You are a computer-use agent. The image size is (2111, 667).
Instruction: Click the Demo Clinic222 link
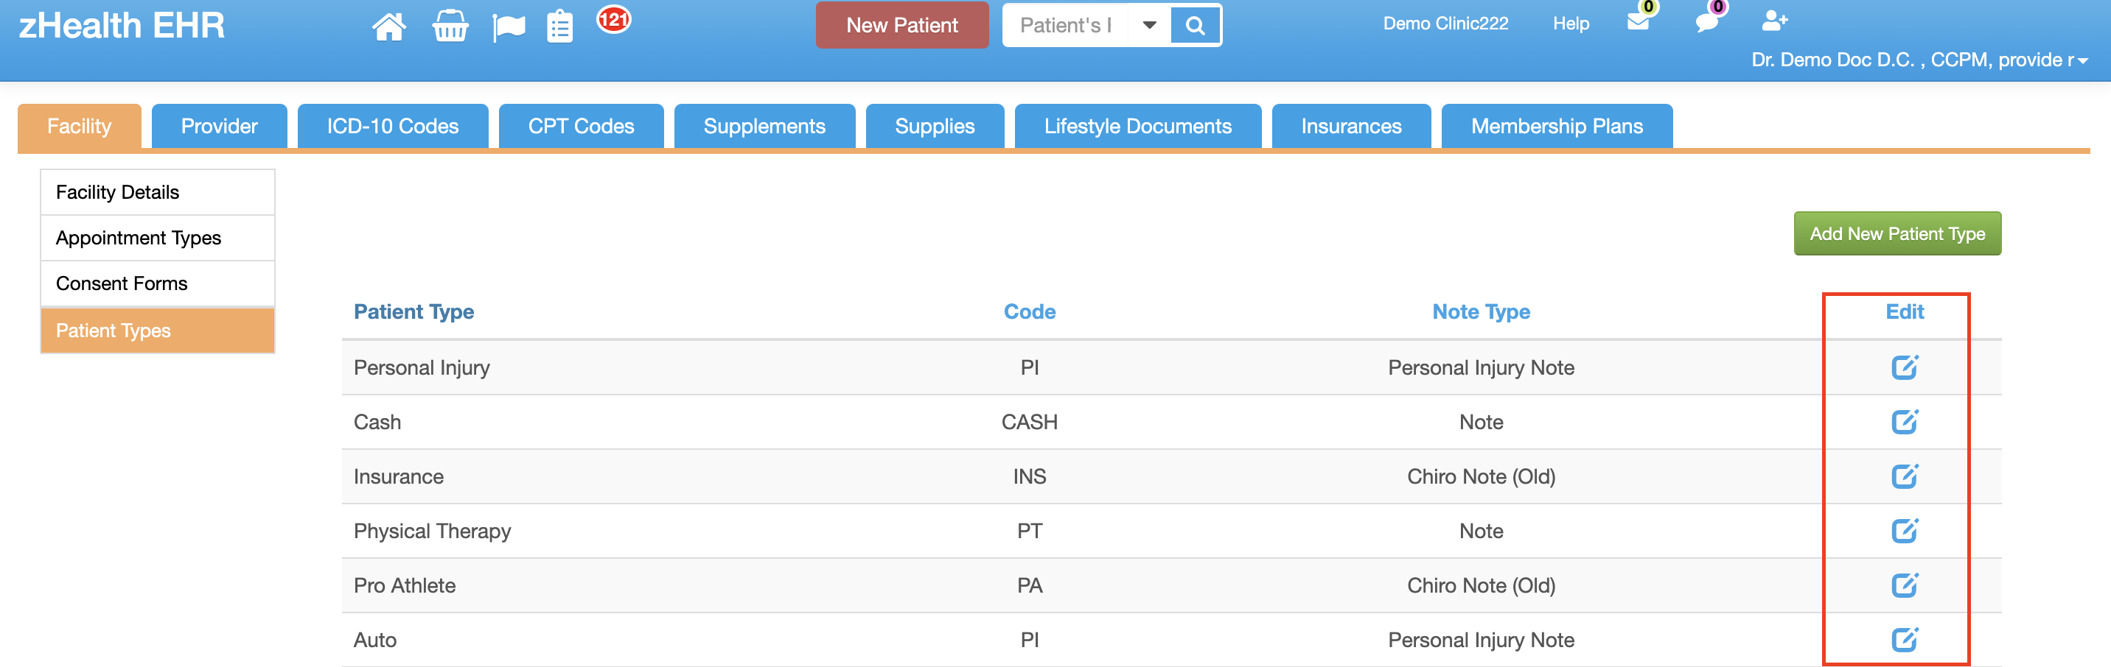pos(1445,24)
